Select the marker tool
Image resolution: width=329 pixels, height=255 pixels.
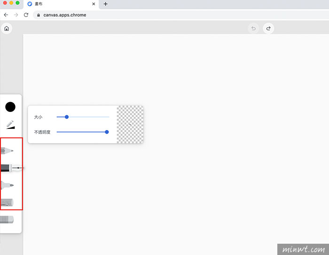[7, 185]
